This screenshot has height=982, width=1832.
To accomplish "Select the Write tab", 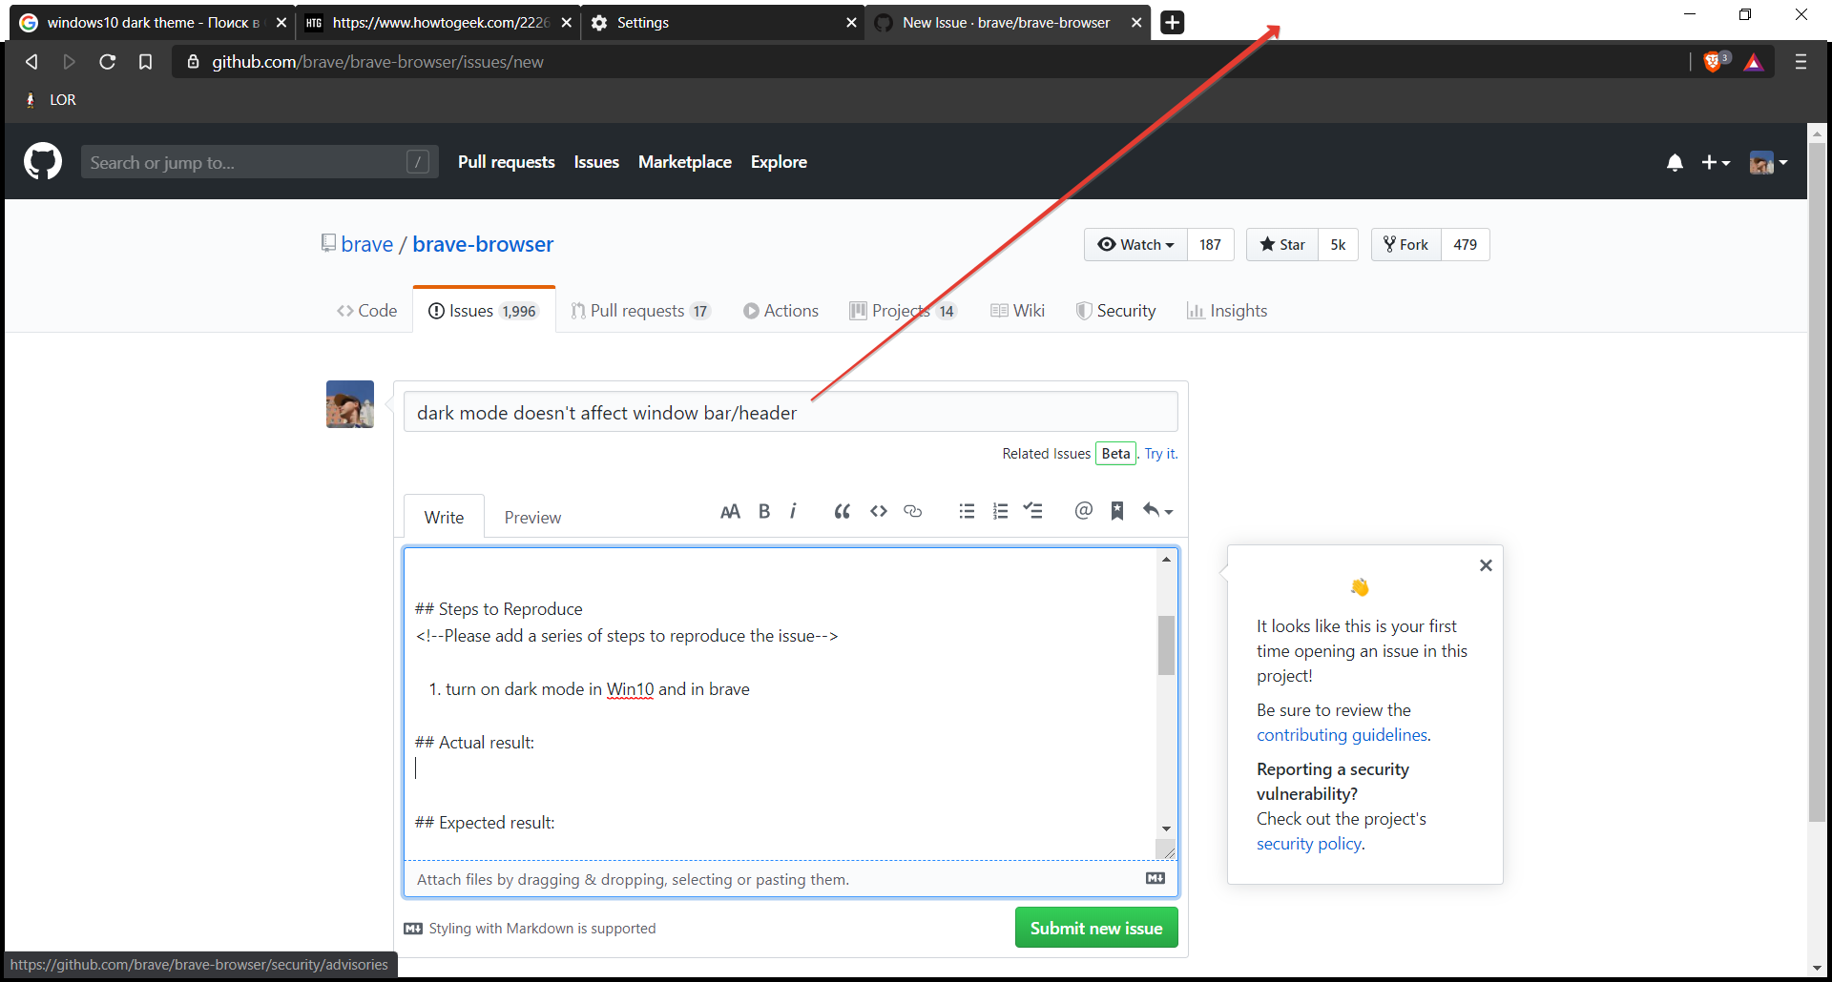I will tap(444, 518).
